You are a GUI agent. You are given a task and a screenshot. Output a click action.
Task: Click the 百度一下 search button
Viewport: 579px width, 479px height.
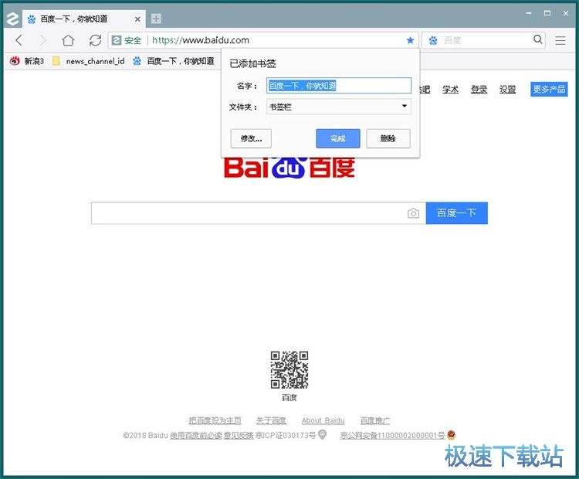457,213
